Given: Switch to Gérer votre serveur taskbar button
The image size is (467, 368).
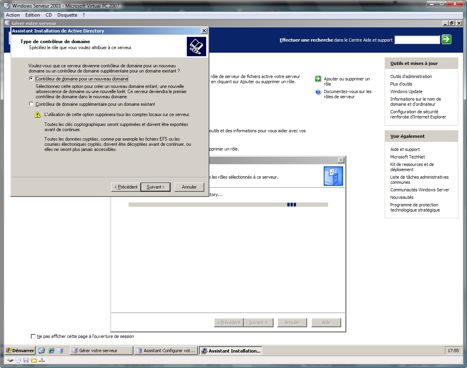Looking at the screenshot, I should click(x=102, y=351).
